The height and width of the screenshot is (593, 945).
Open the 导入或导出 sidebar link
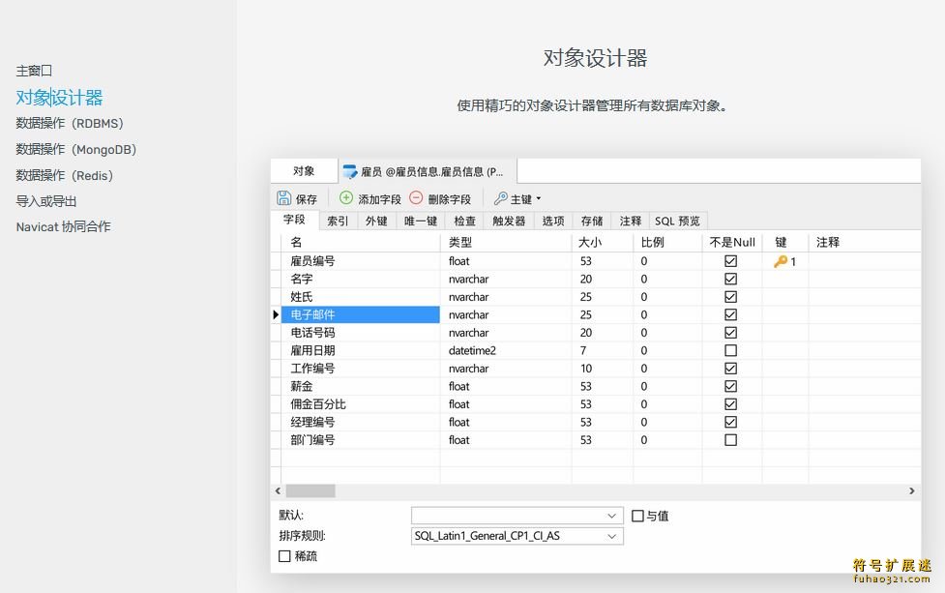pyautogui.click(x=46, y=201)
